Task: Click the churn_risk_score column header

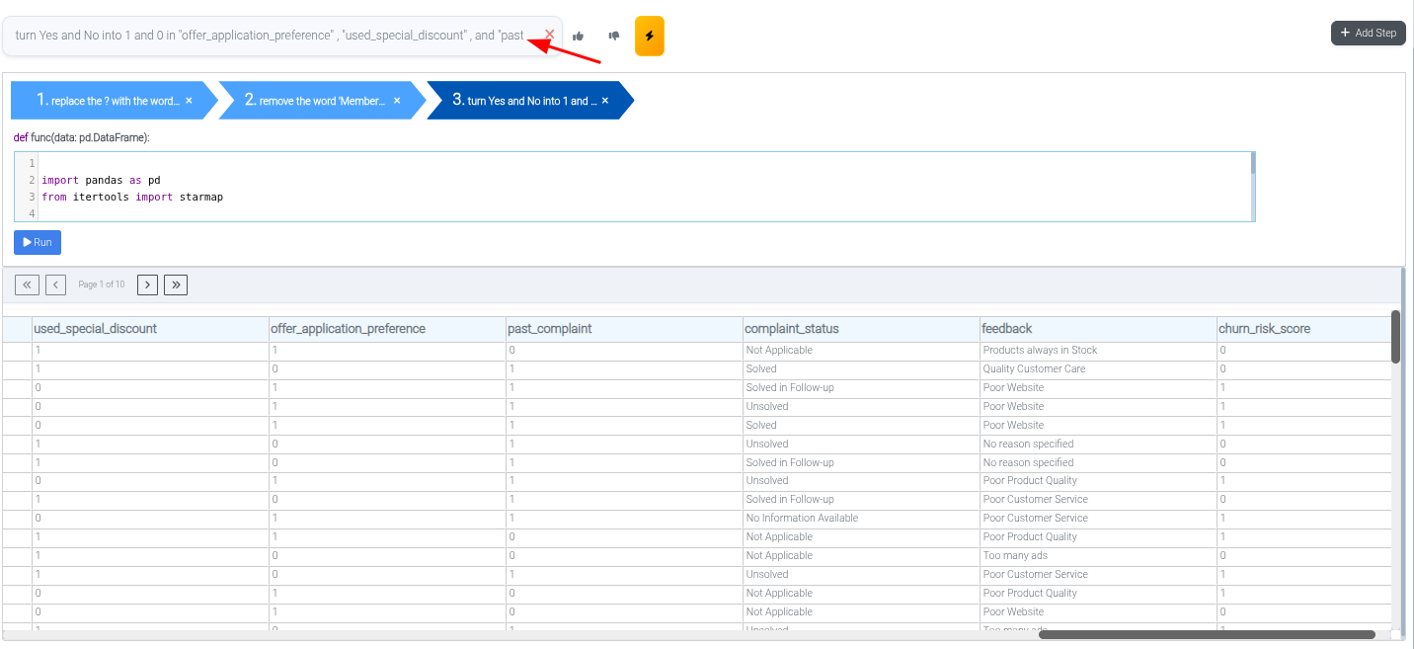Action: [1264, 329]
